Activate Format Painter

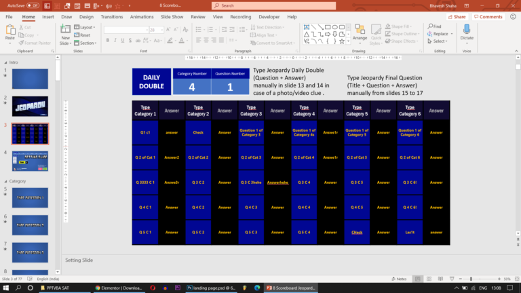coord(35,43)
